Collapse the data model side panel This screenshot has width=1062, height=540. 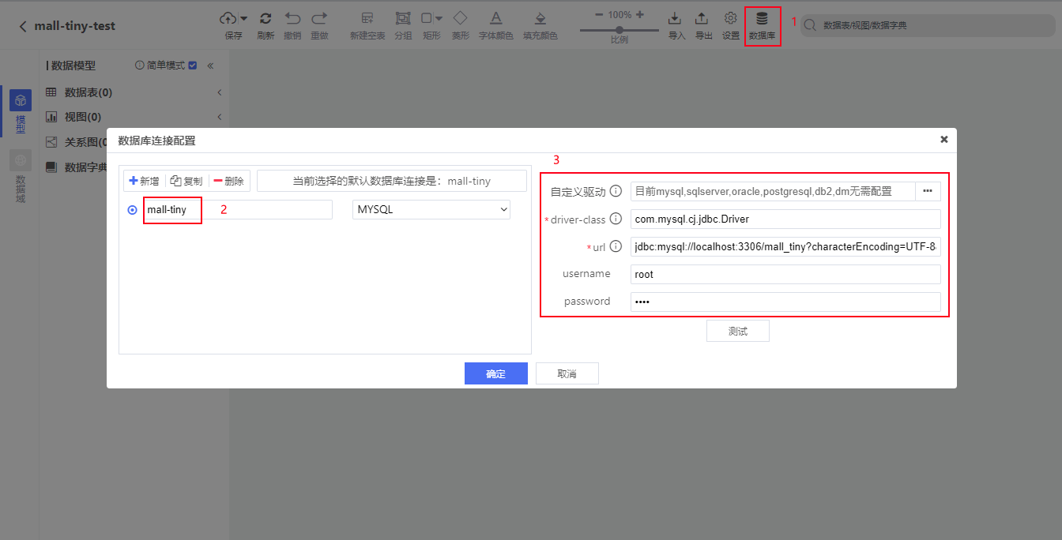(210, 66)
